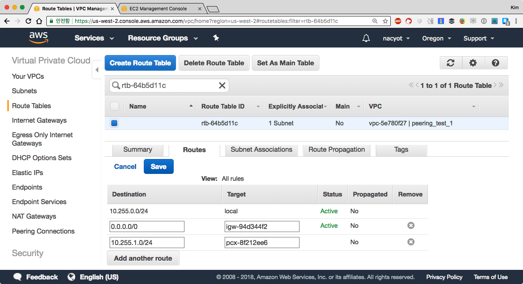The image size is (523, 284).
Task: Remove the 10.255.1.0/24 route
Action: tap(411, 242)
